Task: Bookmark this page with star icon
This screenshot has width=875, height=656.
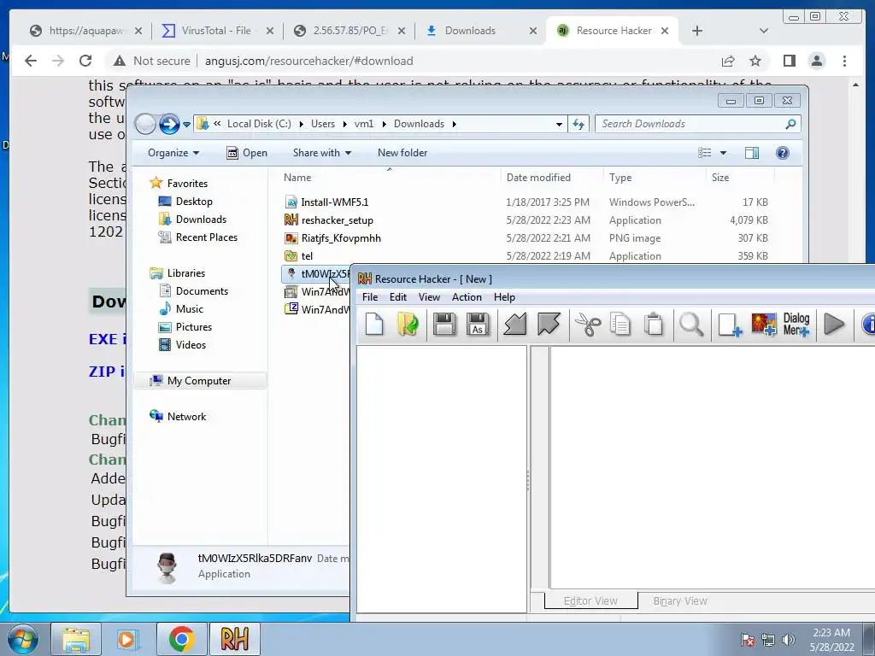Action: [755, 61]
